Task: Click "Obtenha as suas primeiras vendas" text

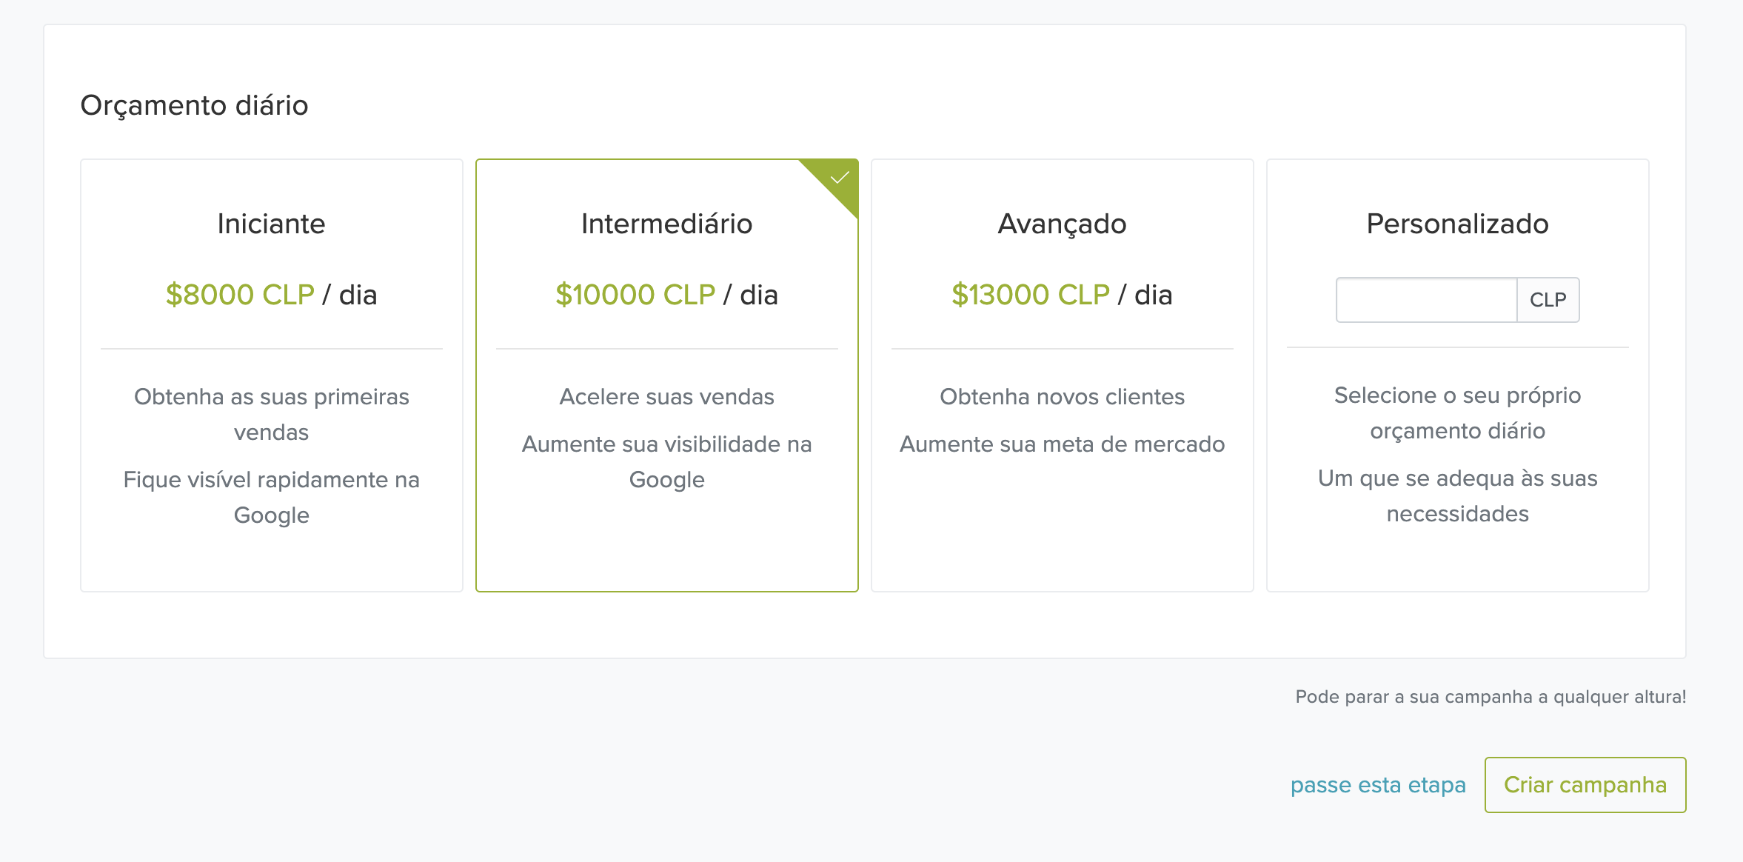Action: (271, 414)
